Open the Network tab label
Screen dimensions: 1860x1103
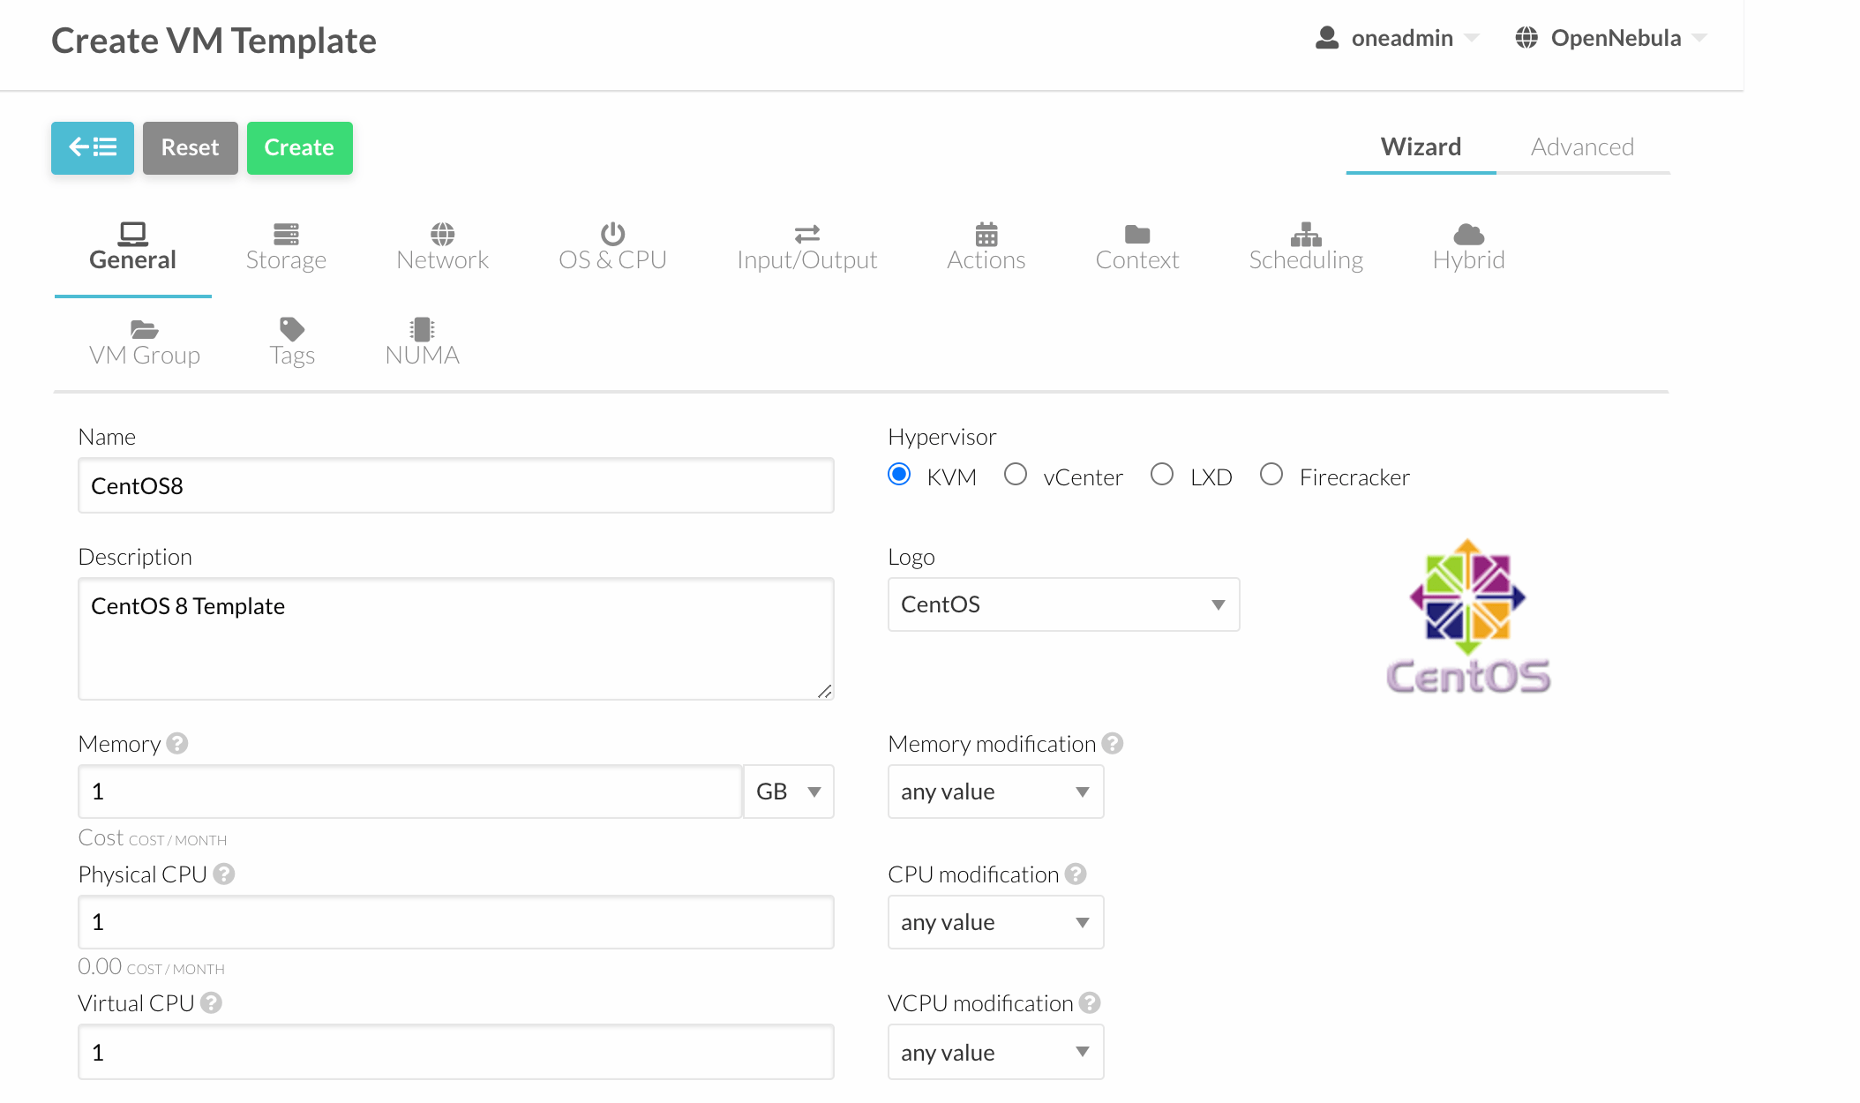(442, 260)
